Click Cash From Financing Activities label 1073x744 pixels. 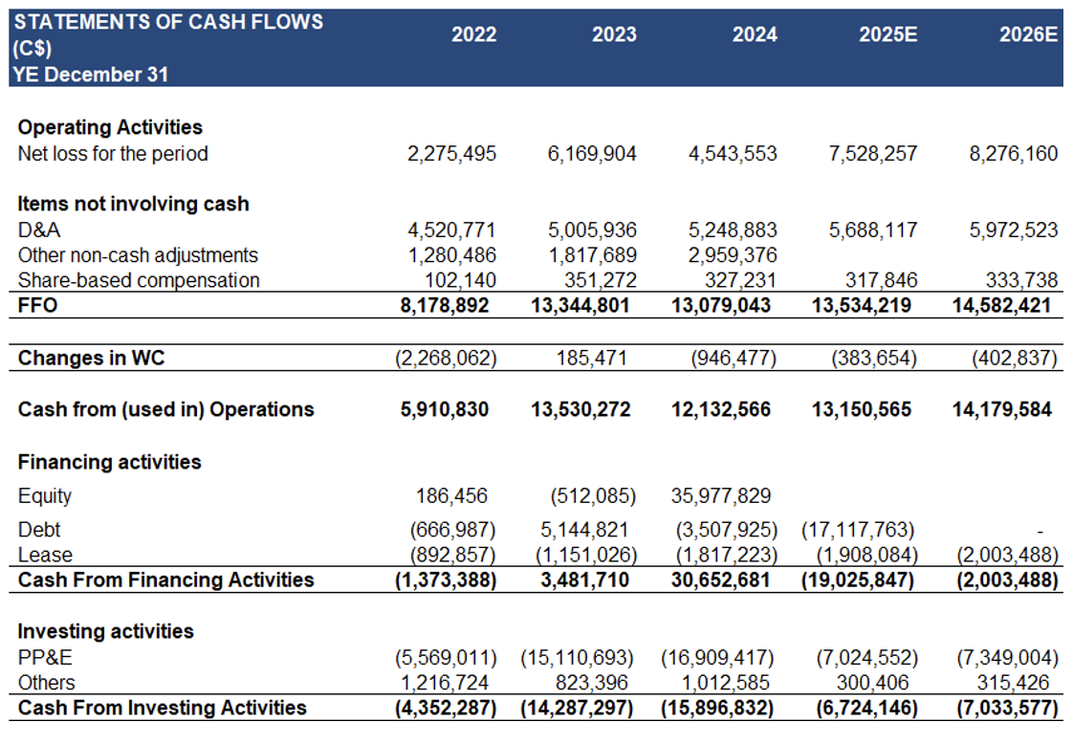(x=165, y=580)
